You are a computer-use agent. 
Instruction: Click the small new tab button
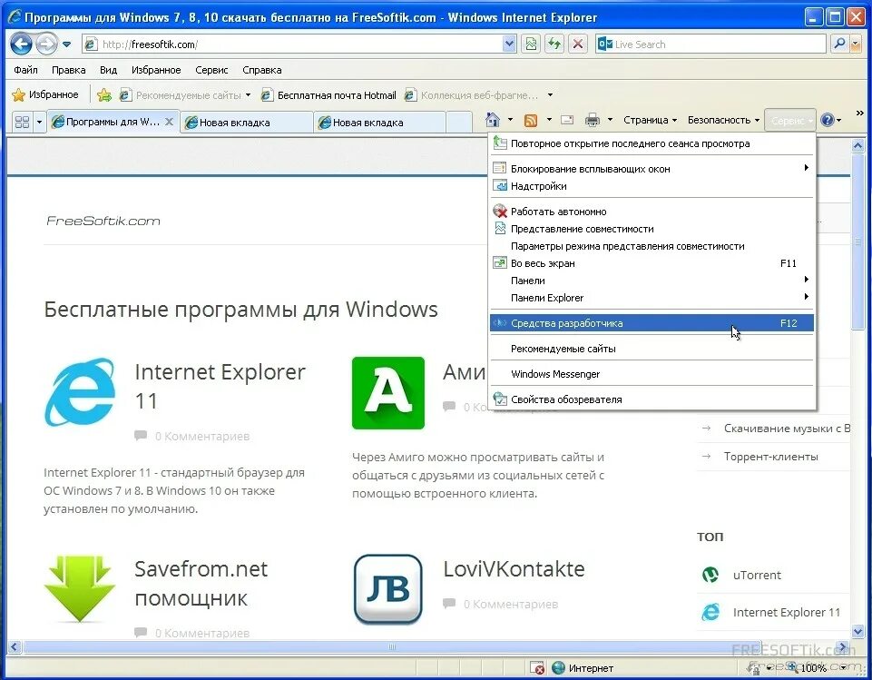pyautogui.click(x=459, y=123)
